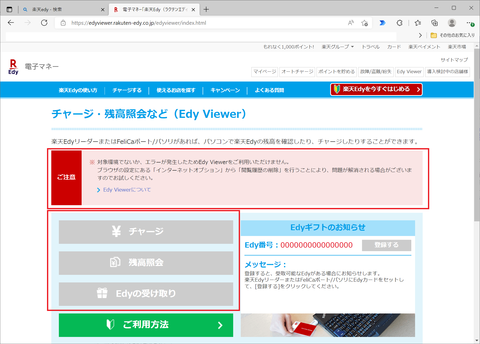This screenshot has height=344, width=480.
Task: Close the 電子マネー楽天Edy tab
Action: tap(193, 10)
